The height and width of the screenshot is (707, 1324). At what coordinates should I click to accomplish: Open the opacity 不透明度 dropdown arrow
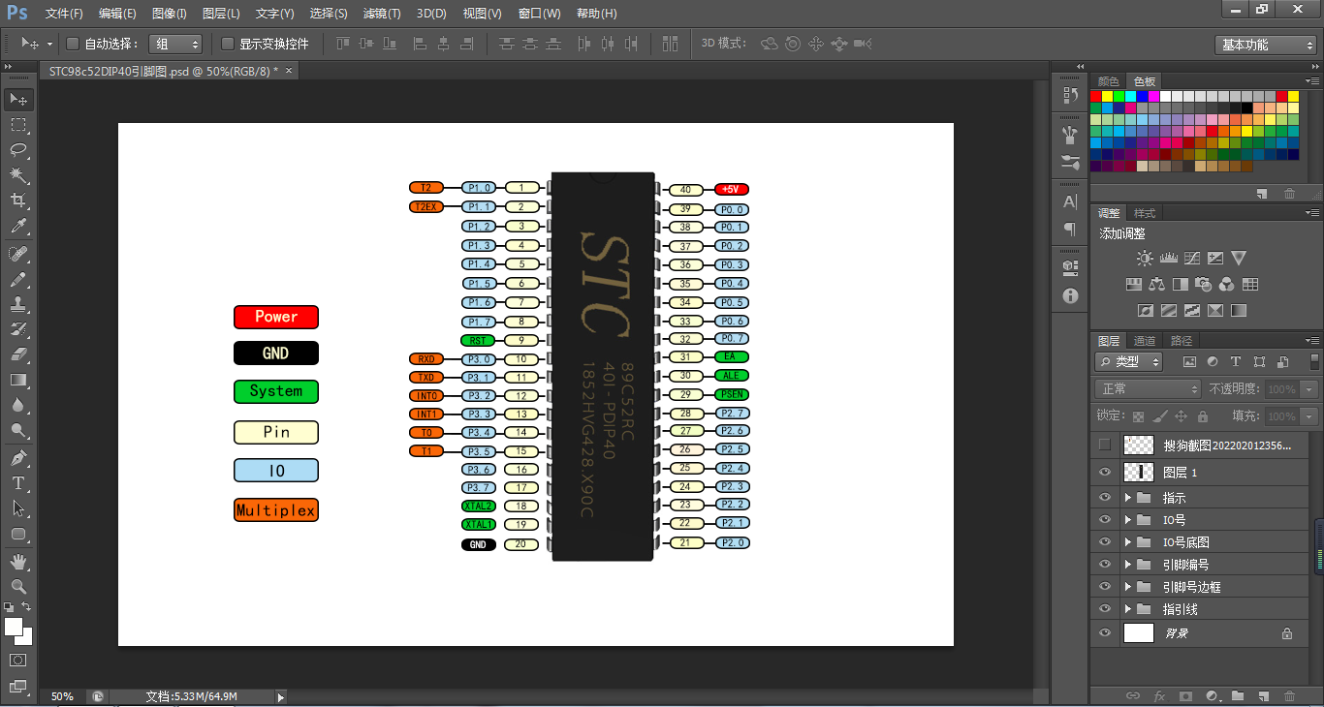point(1309,388)
